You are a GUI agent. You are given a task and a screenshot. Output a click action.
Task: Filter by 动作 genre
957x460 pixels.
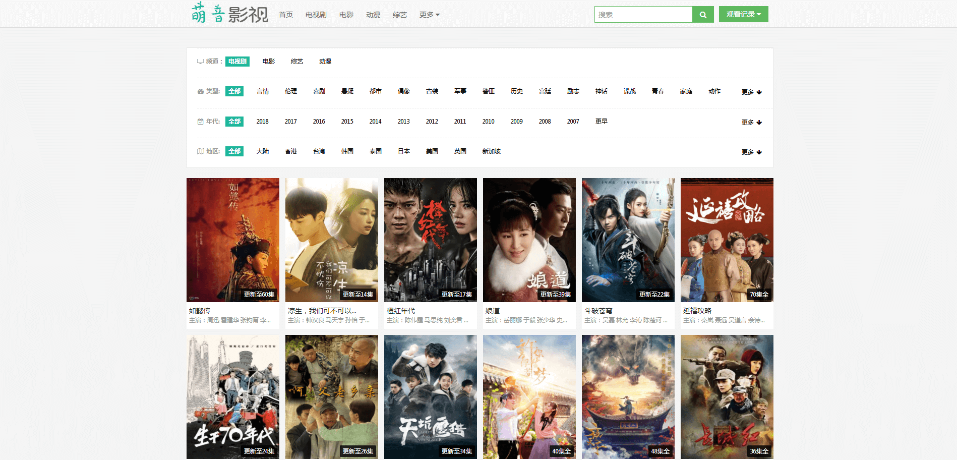pyautogui.click(x=714, y=91)
